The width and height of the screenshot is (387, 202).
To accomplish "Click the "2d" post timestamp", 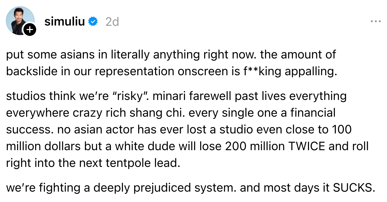I will coord(112,22).
